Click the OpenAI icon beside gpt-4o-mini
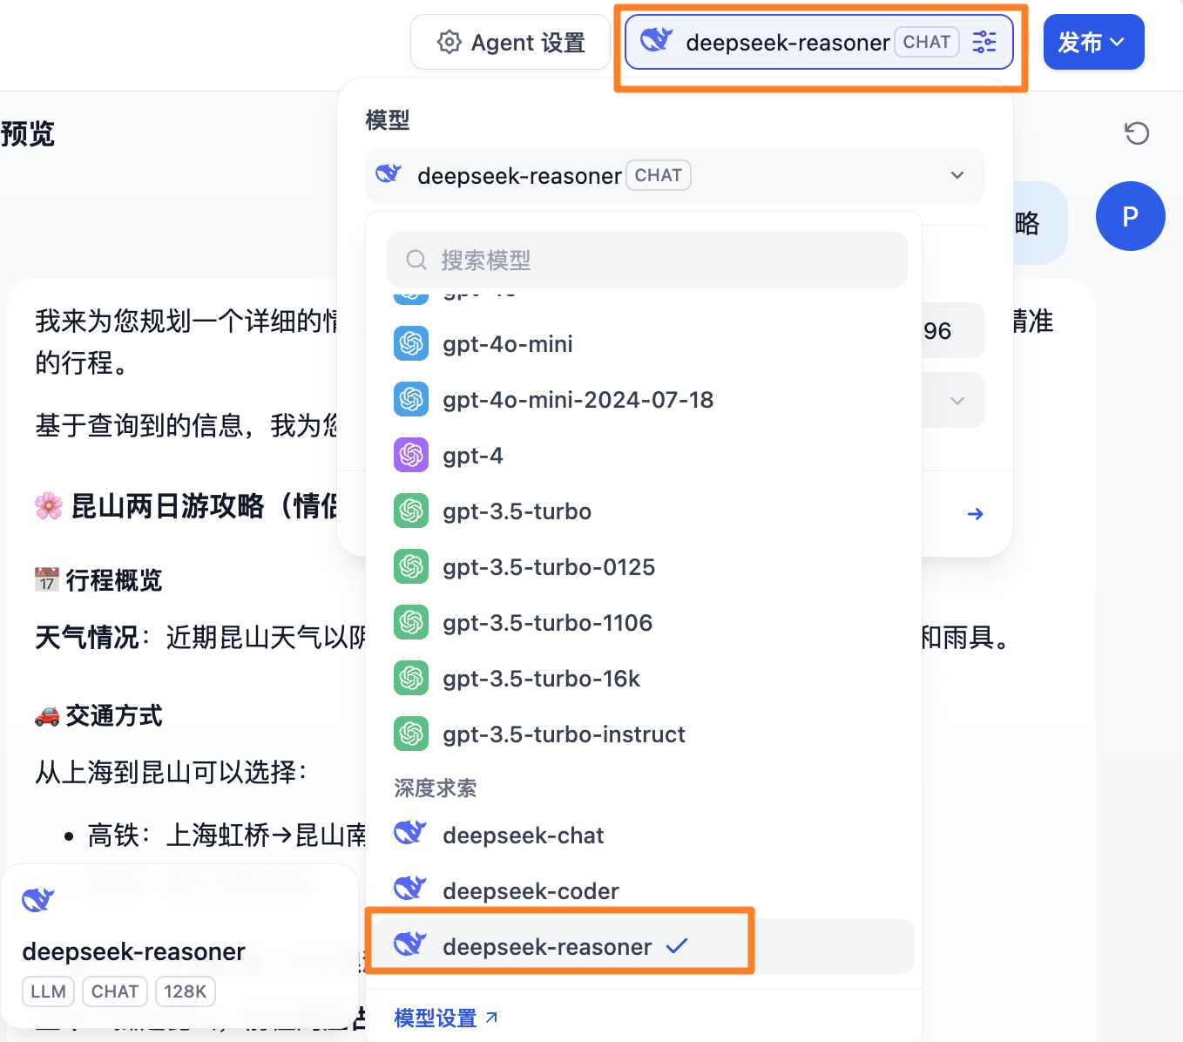The image size is (1183, 1042). (x=411, y=343)
